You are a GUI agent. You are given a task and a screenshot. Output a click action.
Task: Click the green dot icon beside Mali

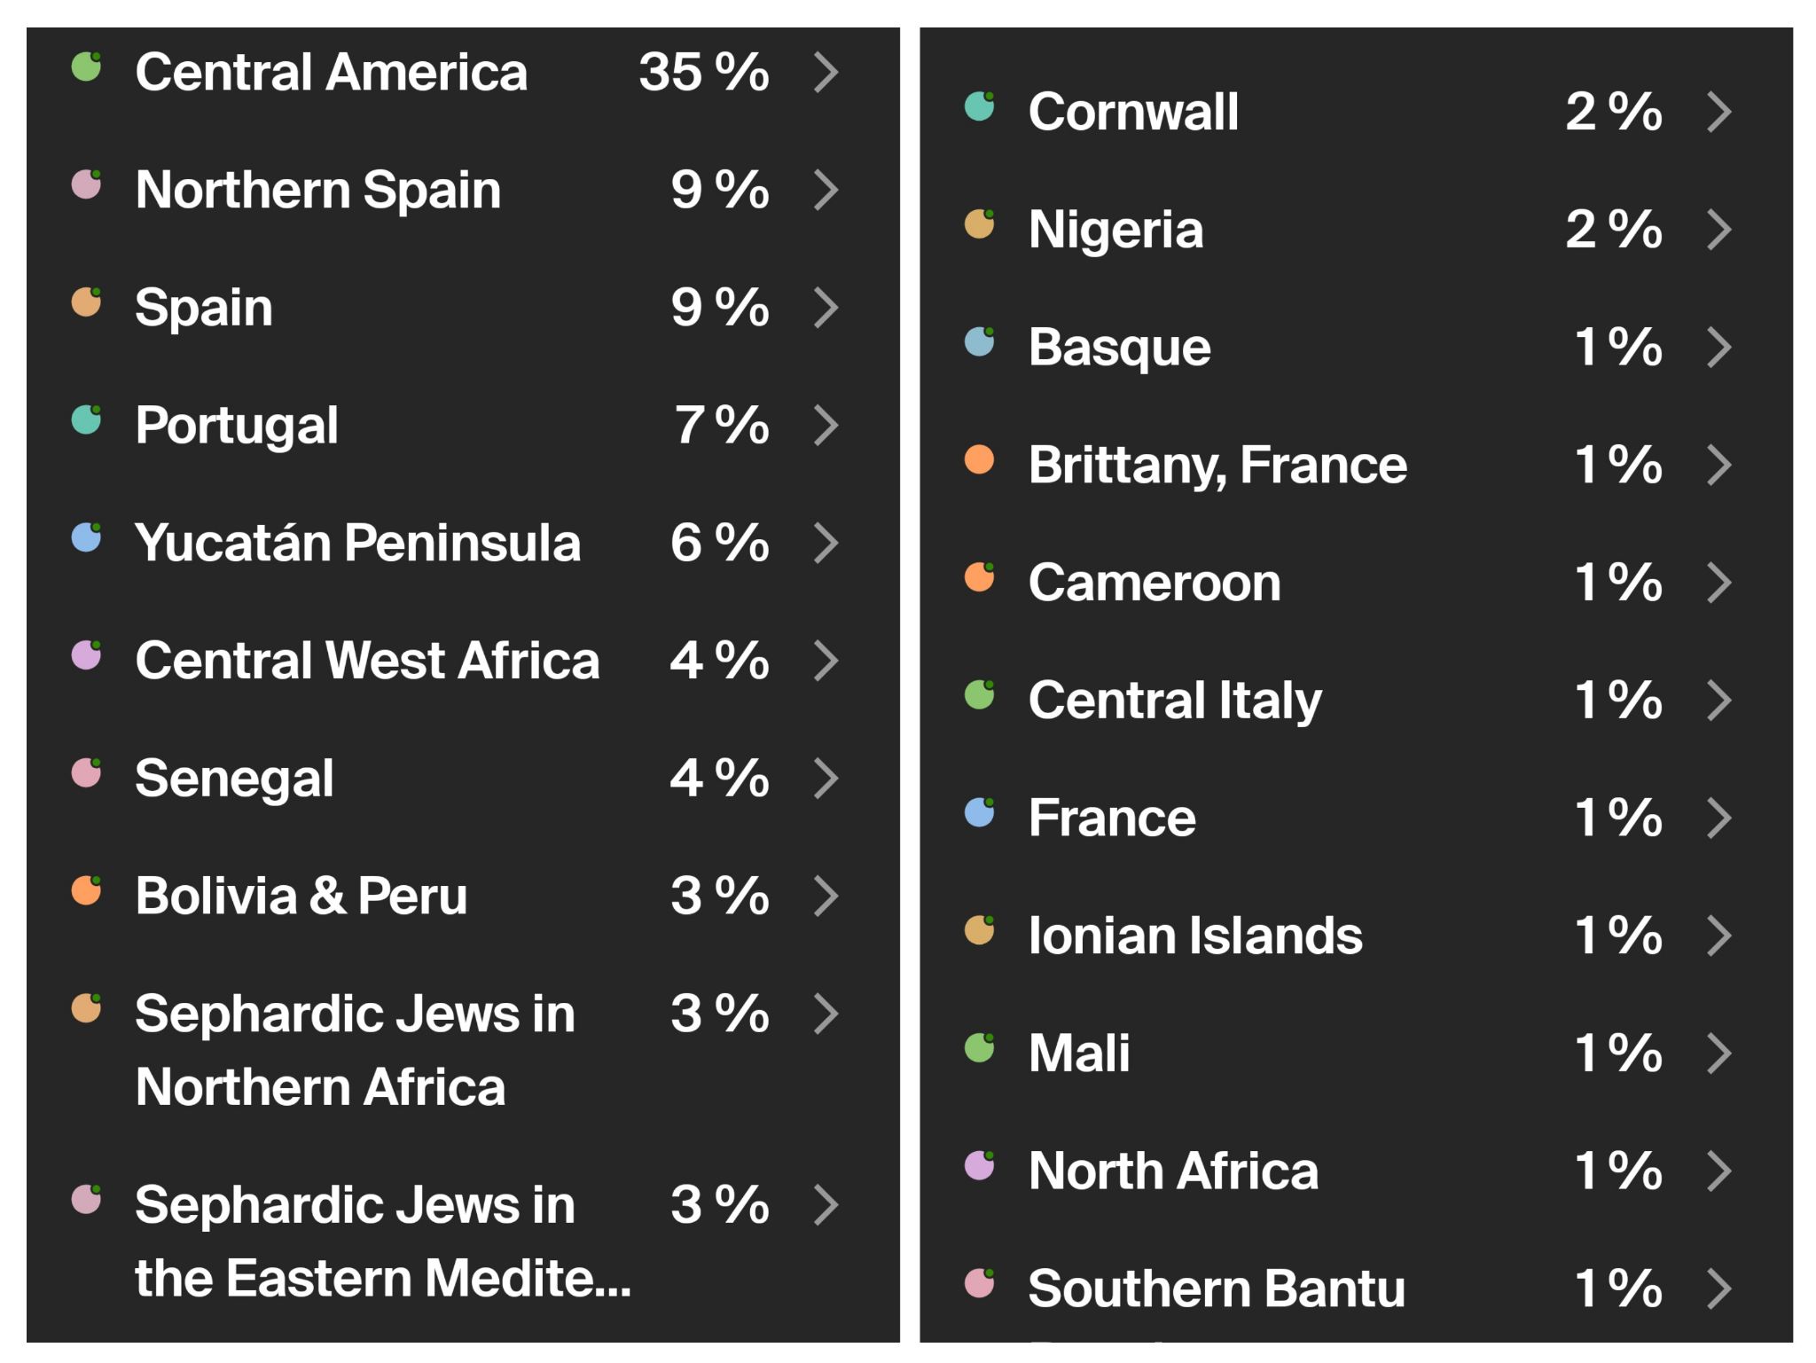[x=980, y=1047]
